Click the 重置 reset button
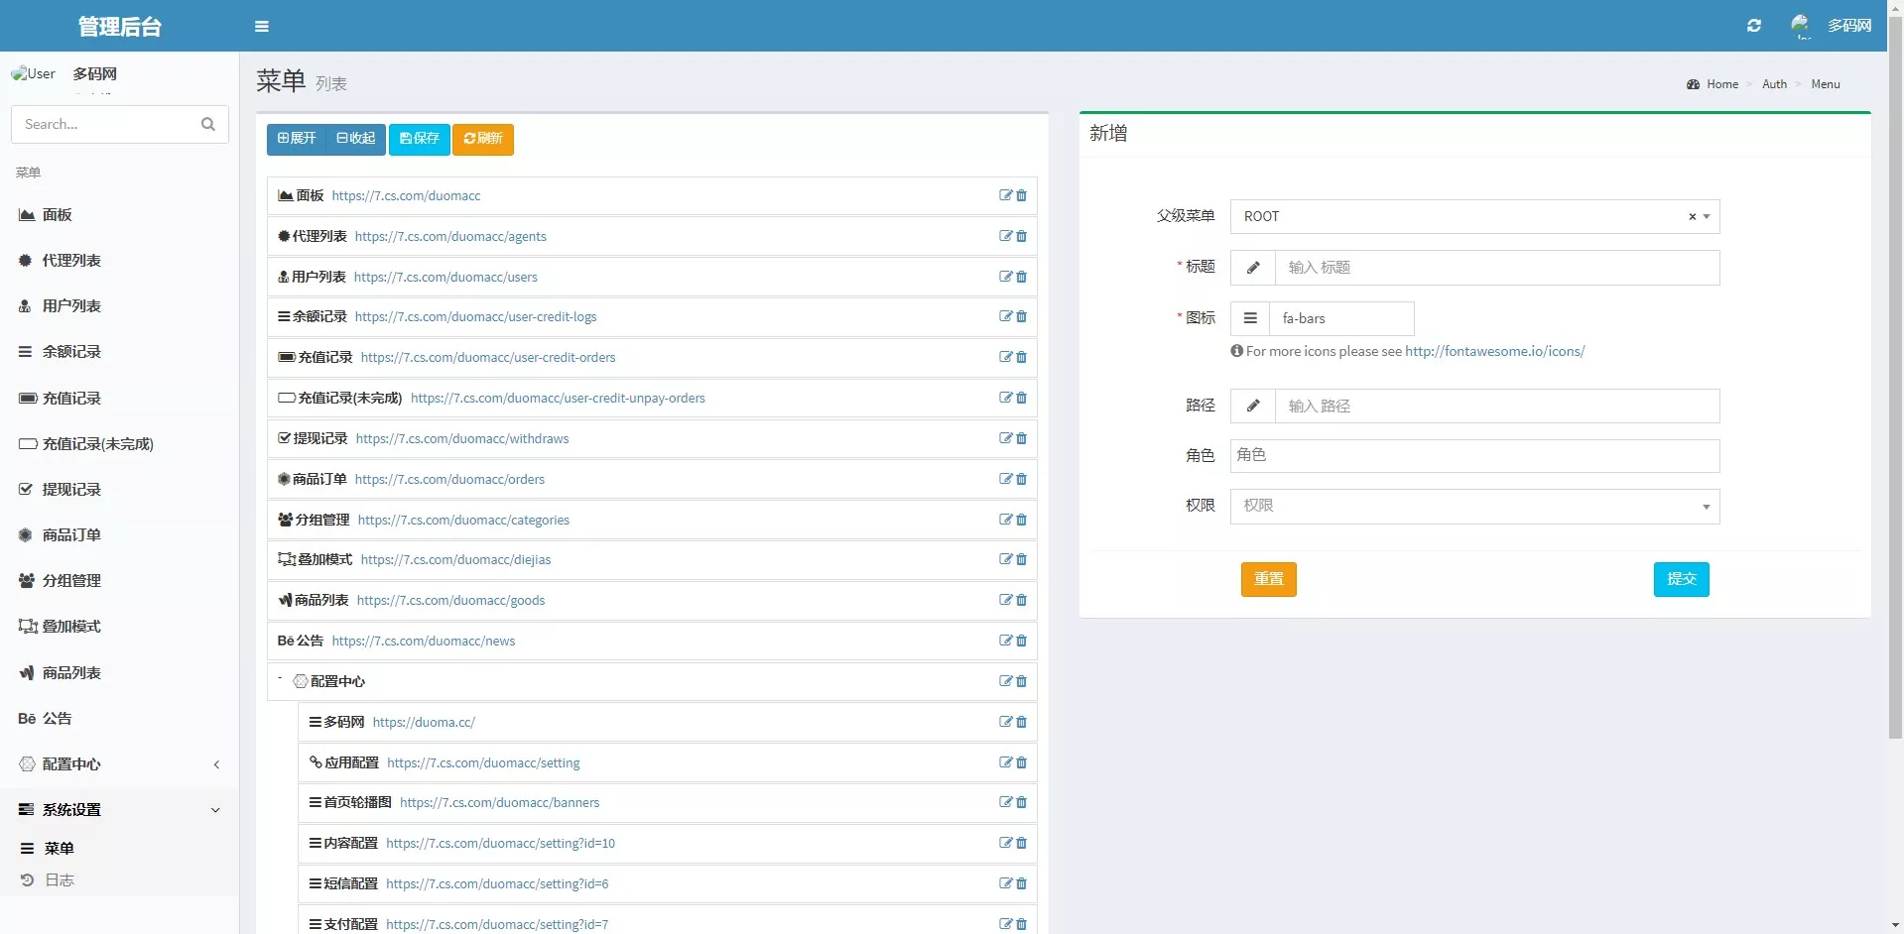 point(1268,579)
